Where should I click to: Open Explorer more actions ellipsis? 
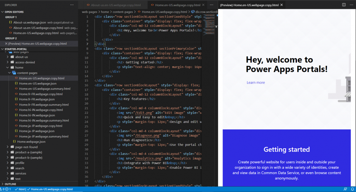coord(72,5)
